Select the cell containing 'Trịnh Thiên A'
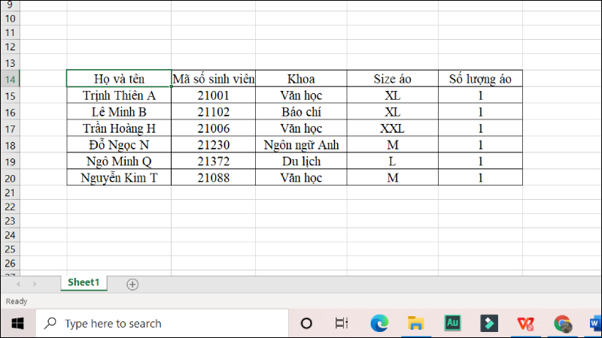Viewport: 602px width, 338px height. click(x=119, y=95)
